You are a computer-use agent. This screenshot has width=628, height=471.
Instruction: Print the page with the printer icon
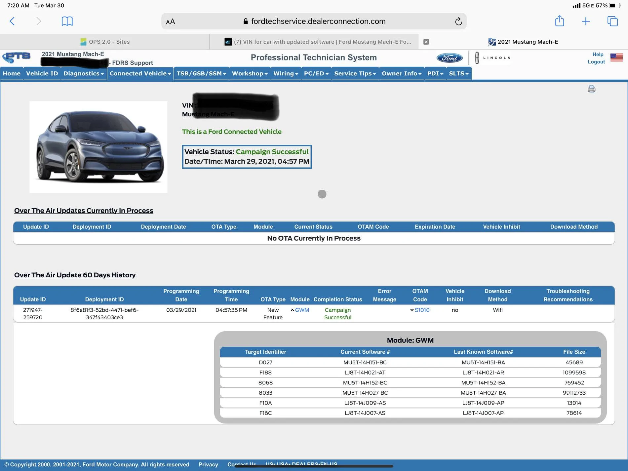(x=592, y=89)
